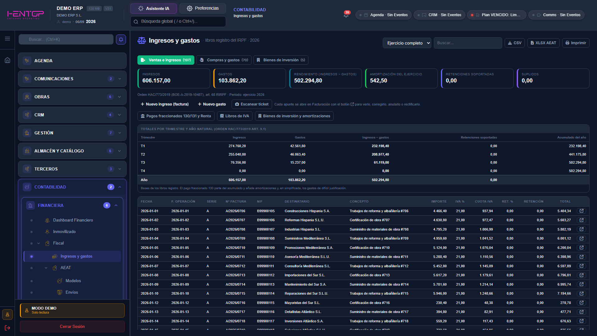The width and height of the screenshot is (597, 336).
Task: Switch to the Bienes de inversión (5) tab
Action: (281, 60)
